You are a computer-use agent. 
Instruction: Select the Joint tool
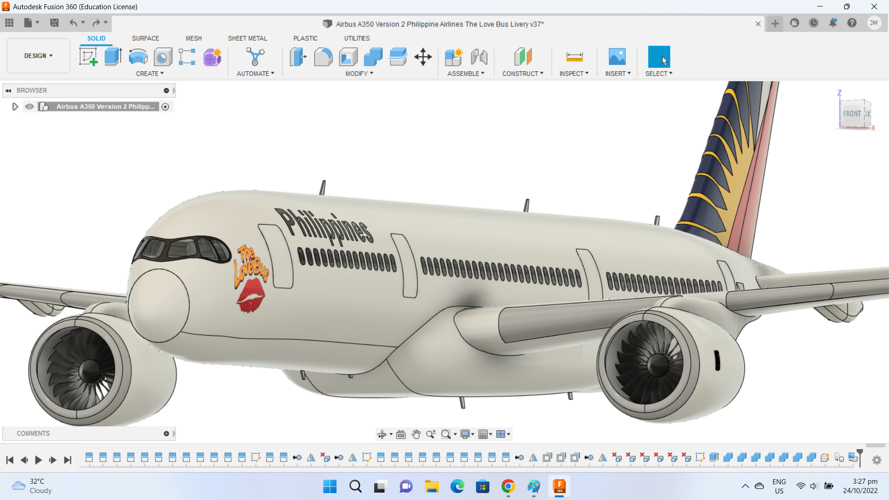point(479,57)
